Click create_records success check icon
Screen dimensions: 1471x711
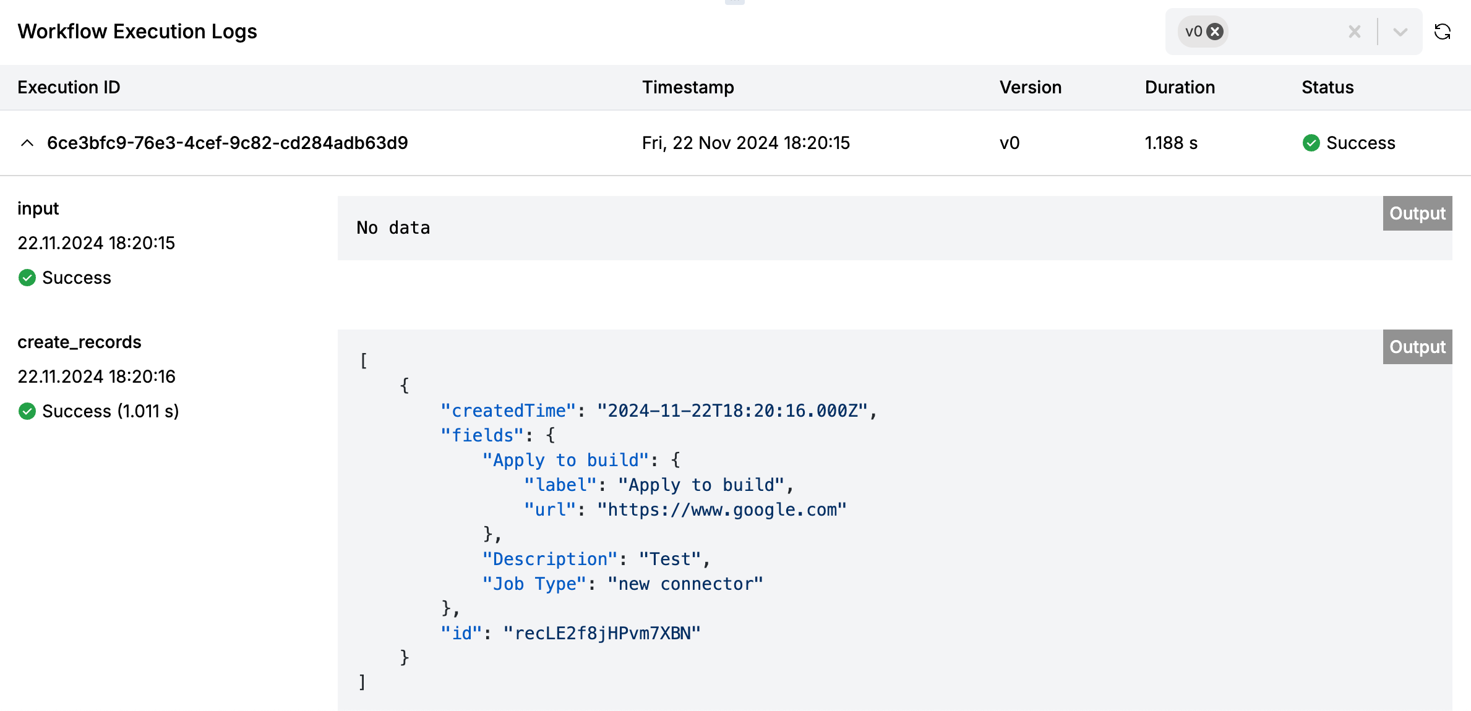(27, 411)
